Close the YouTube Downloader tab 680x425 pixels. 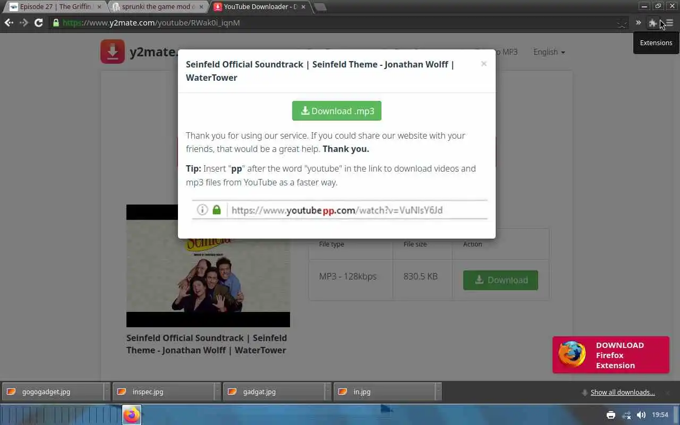303,7
